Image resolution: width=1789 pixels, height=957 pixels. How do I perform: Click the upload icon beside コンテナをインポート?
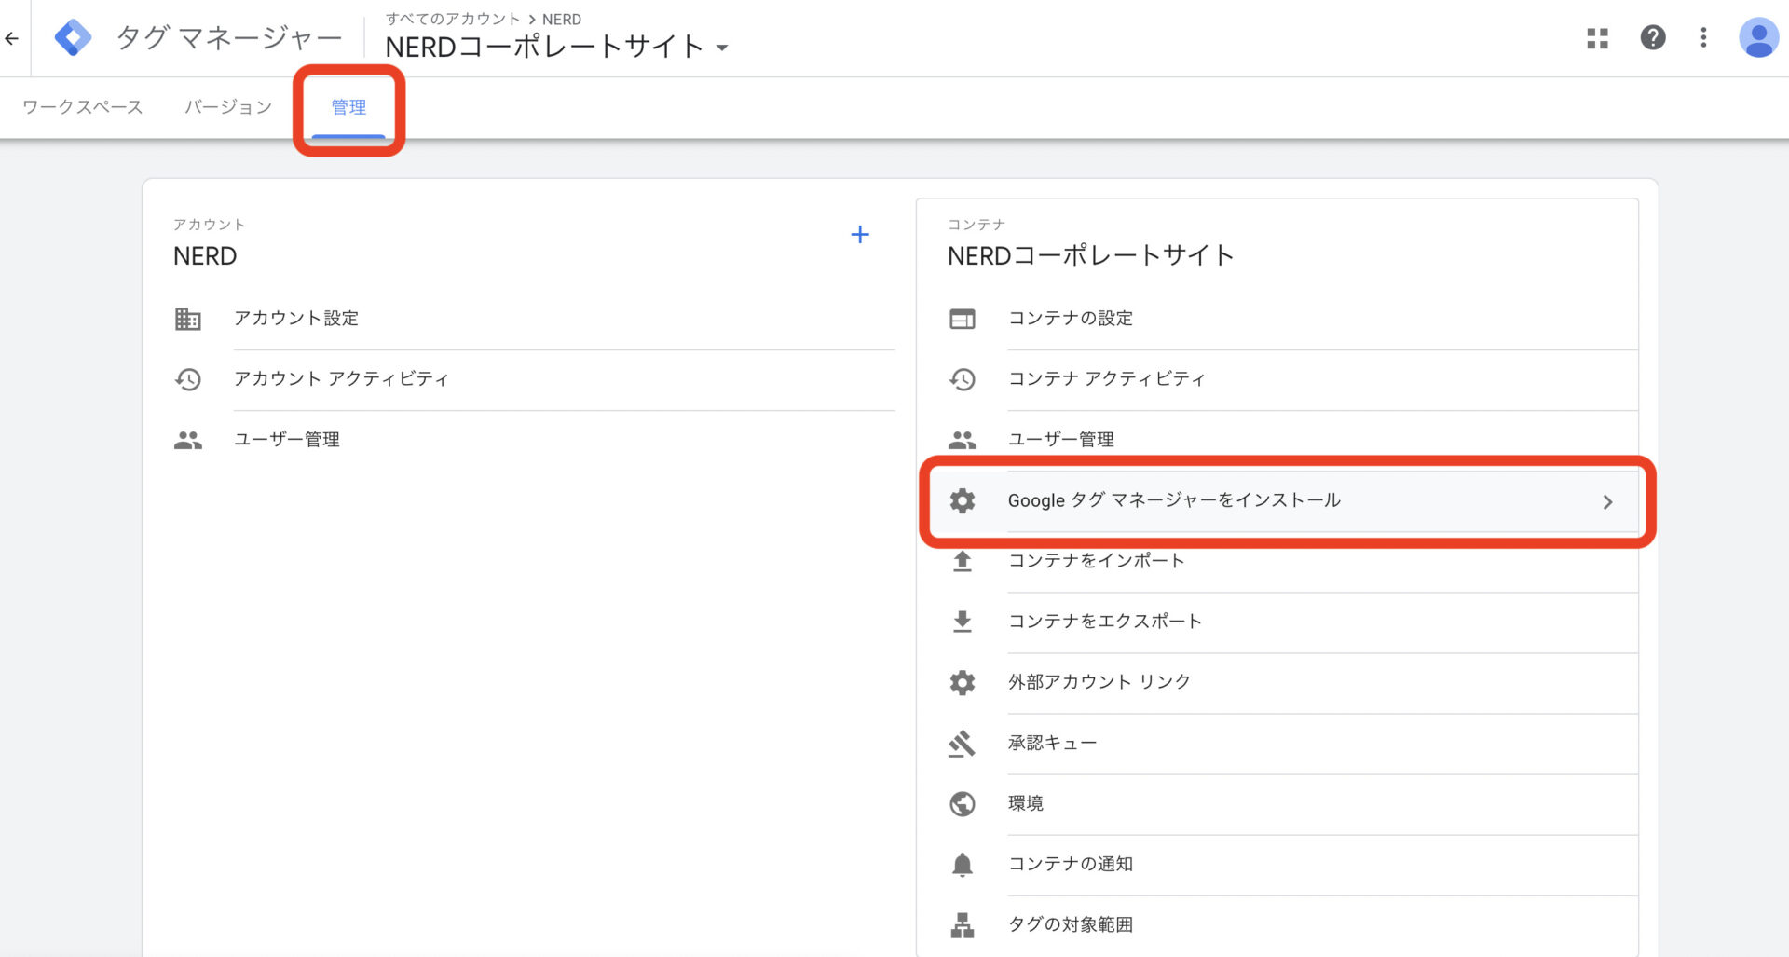pos(963,561)
